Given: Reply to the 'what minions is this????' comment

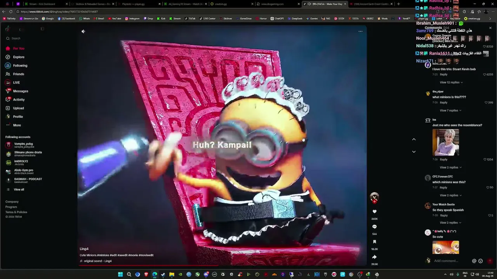Looking at the screenshot, I should (443, 103).
